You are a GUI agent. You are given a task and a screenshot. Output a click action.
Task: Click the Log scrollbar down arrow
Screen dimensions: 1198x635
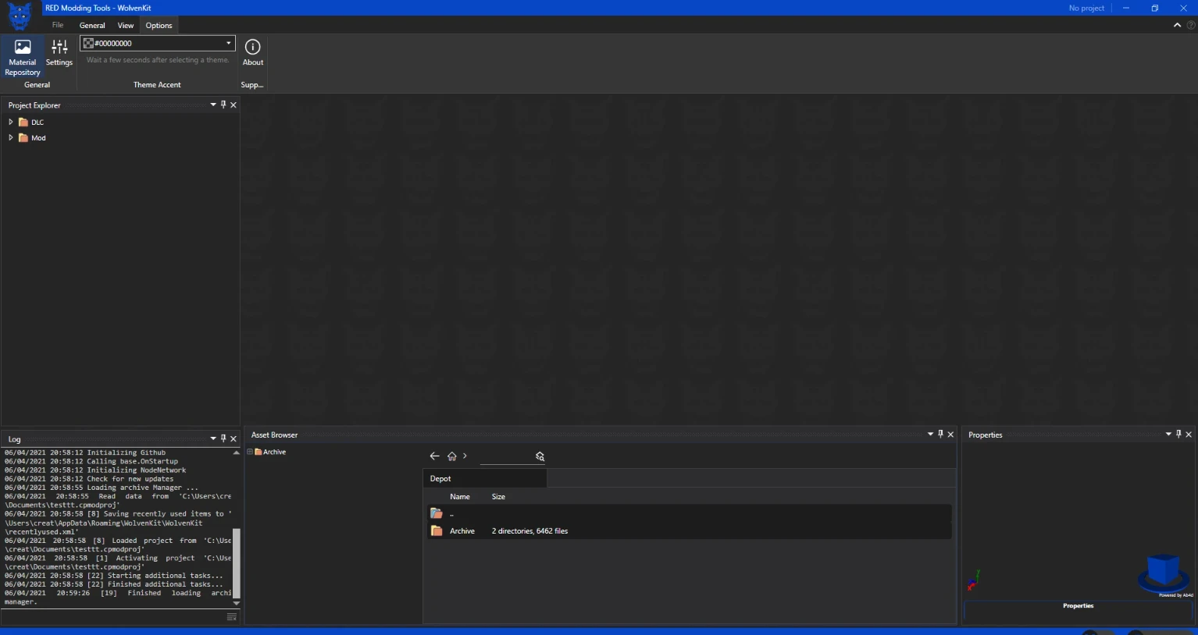[236, 603]
